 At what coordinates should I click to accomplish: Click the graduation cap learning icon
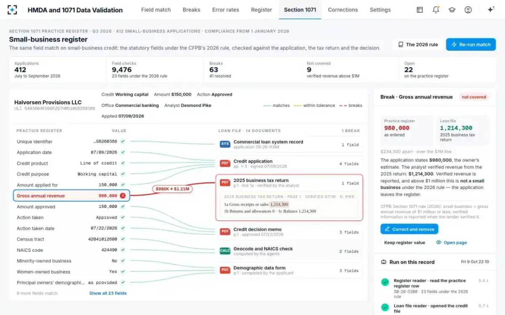[452, 10]
